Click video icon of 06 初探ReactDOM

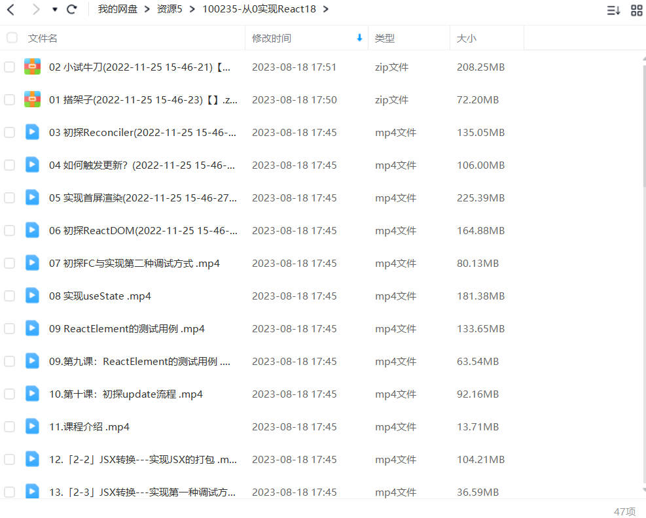tap(32, 230)
